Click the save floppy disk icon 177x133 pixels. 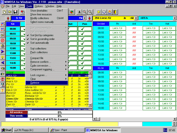[x=15, y=12]
